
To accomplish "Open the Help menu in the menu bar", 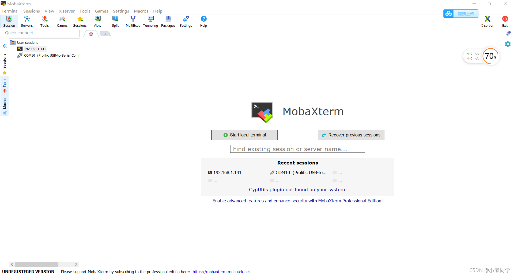I will point(158,11).
